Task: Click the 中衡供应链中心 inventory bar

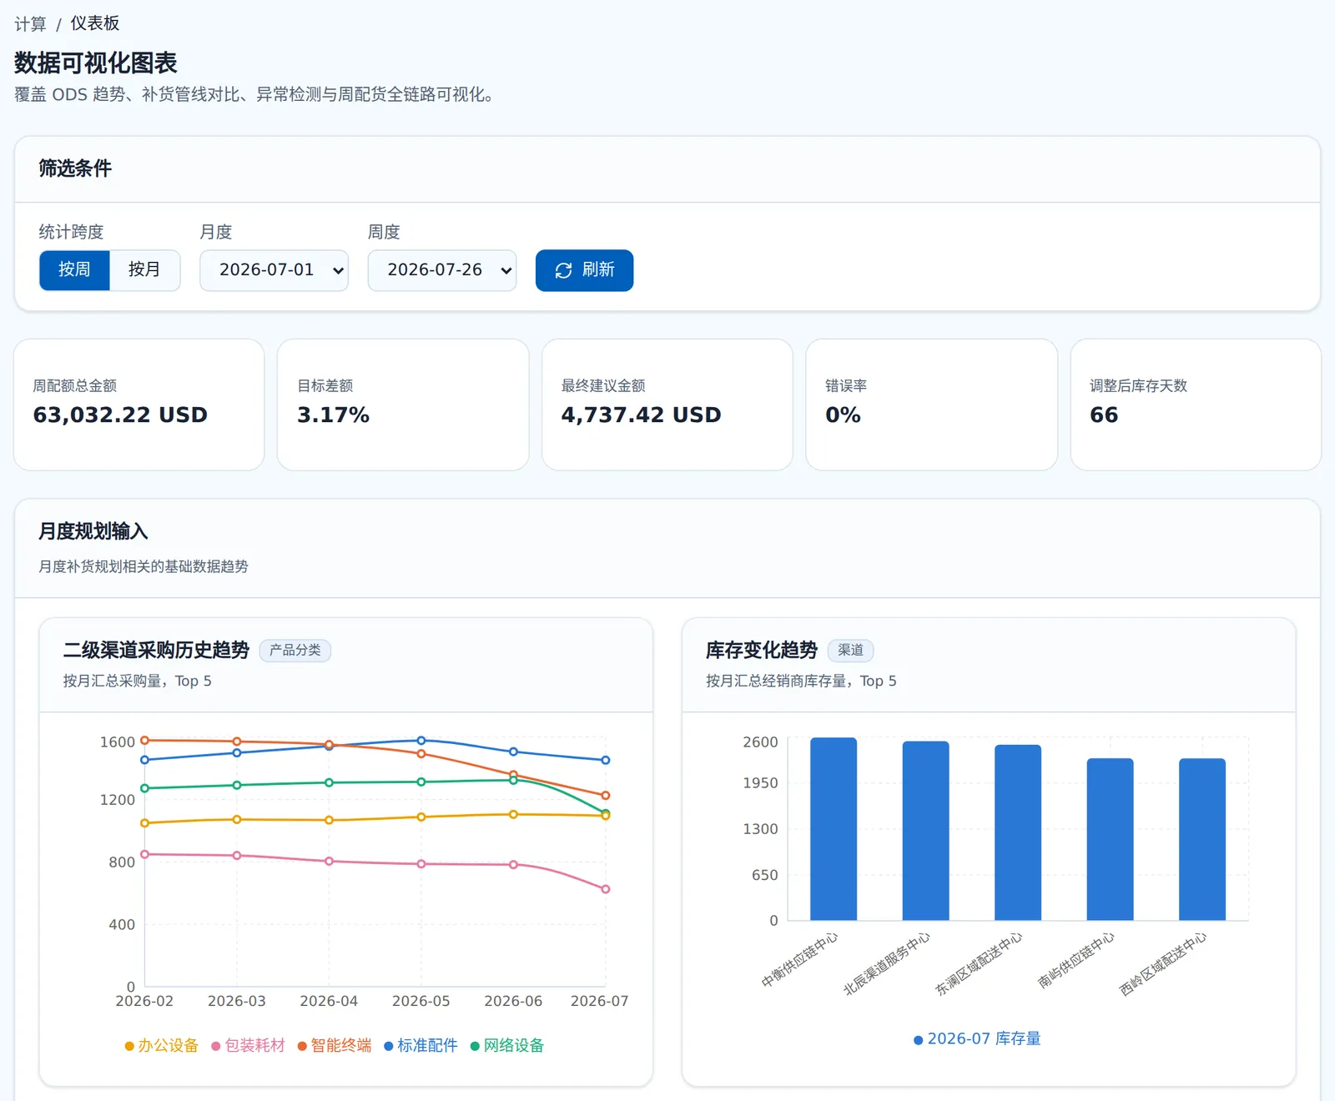Action: (x=834, y=829)
